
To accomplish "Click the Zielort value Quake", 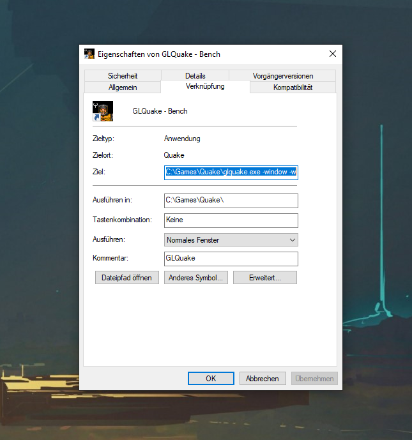I will [x=174, y=155].
